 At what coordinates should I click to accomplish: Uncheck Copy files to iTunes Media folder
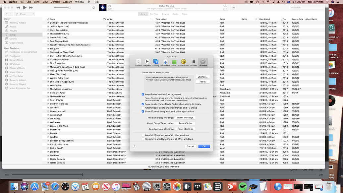pyautogui.click(x=143, y=104)
